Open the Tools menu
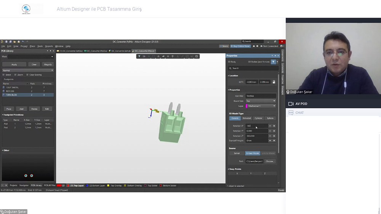 pos(40,46)
